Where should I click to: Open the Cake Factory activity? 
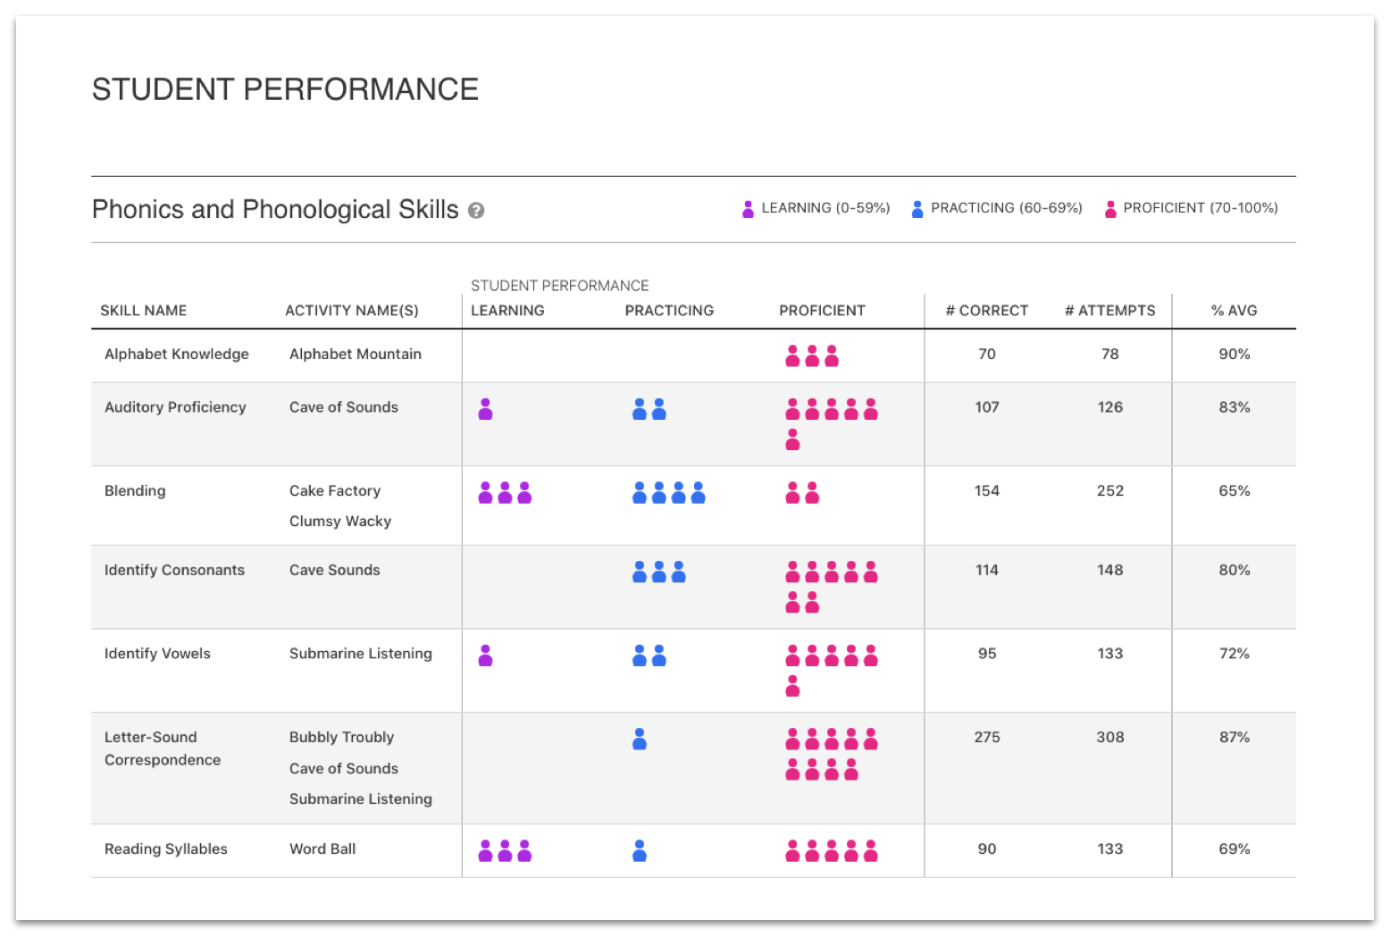point(334,491)
